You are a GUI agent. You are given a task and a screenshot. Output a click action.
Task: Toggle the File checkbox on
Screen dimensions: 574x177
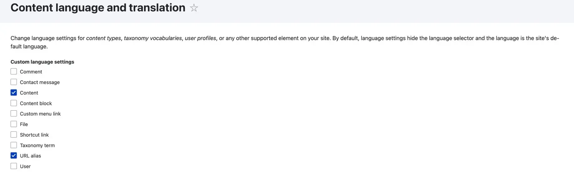coord(14,124)
